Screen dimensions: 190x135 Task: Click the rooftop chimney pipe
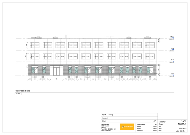[66, 36]
